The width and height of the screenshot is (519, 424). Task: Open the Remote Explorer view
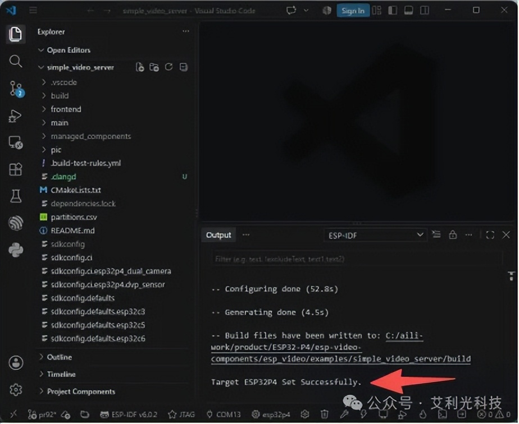point(16,142)
